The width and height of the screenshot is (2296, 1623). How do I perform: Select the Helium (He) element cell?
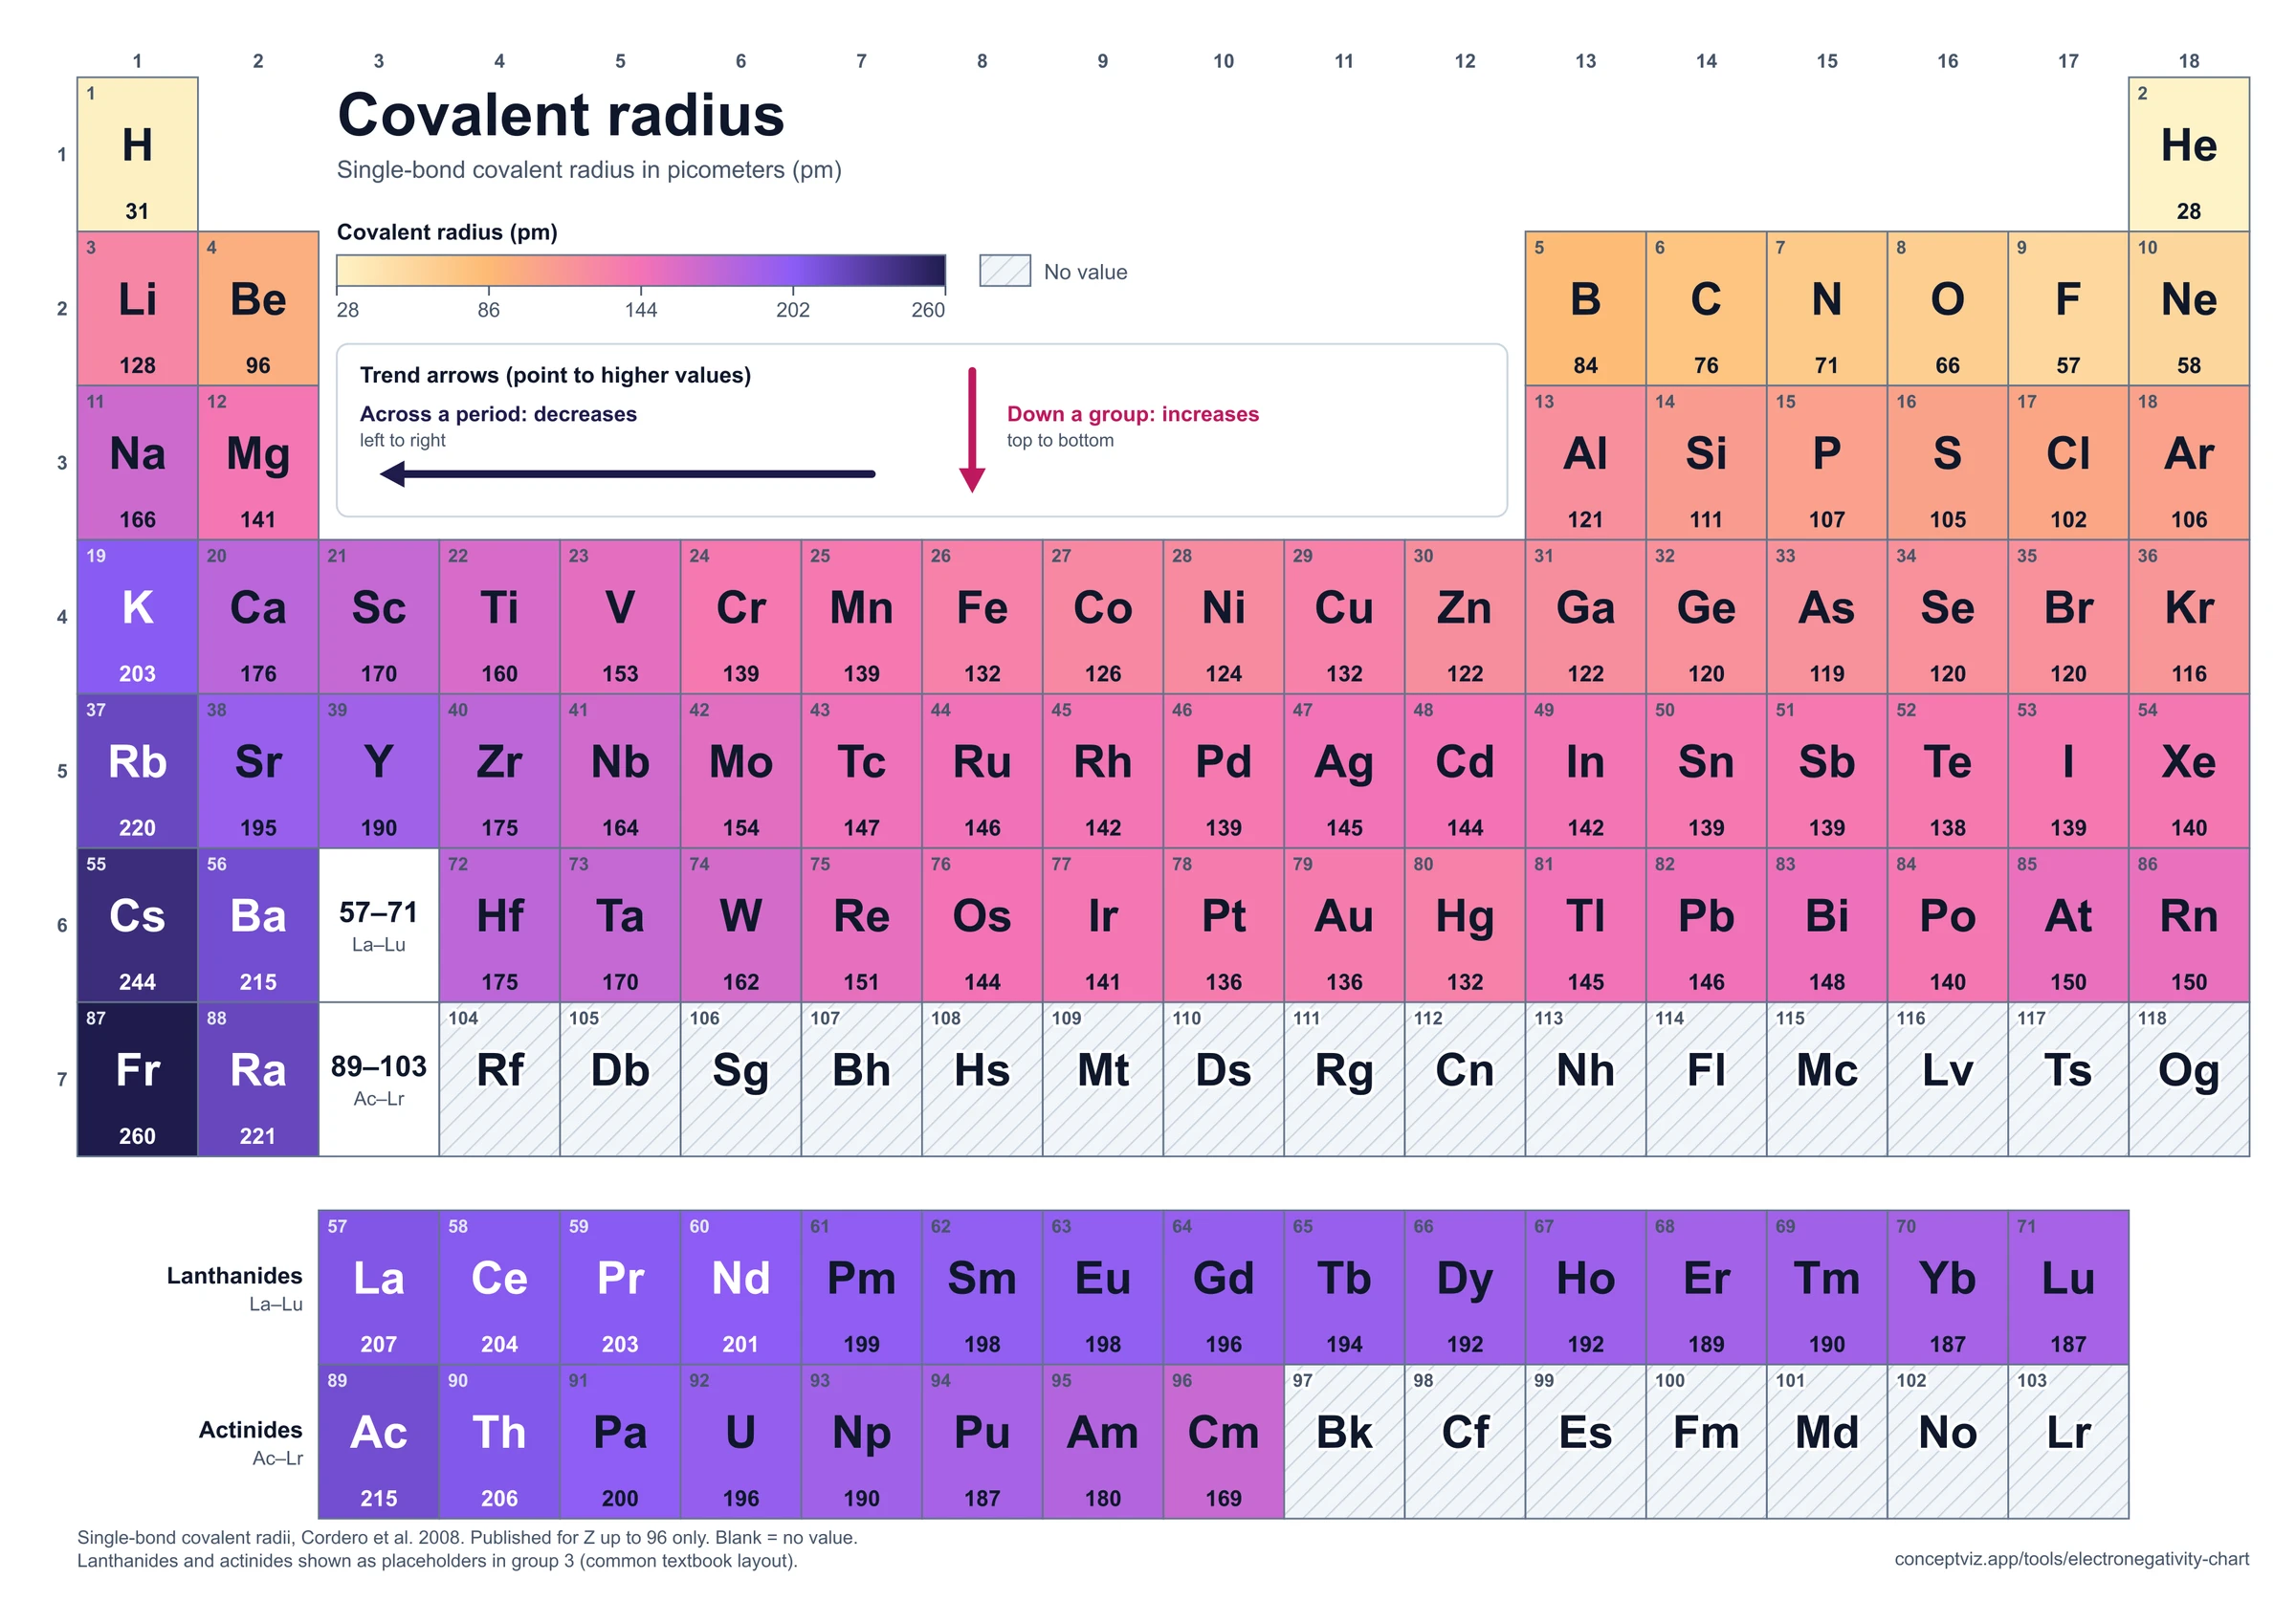point(2188,154)
